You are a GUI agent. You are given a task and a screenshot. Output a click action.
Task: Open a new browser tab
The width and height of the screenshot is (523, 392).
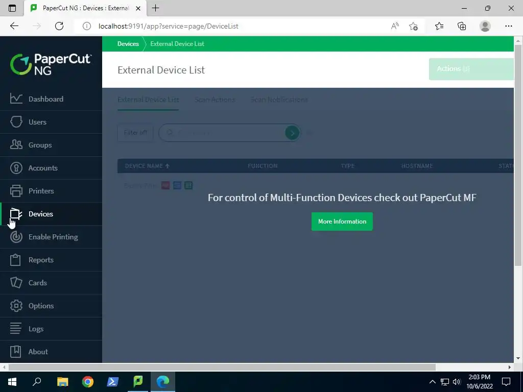click(155, 8)
